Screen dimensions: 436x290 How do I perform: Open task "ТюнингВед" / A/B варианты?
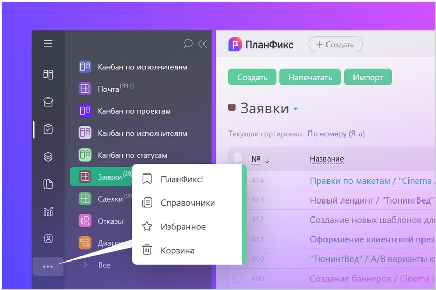click(x=372, y=258)
